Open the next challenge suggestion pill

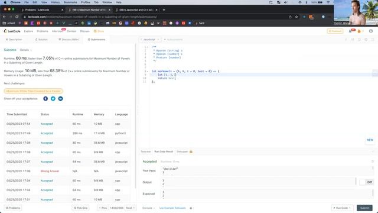[x=34, y=91]
